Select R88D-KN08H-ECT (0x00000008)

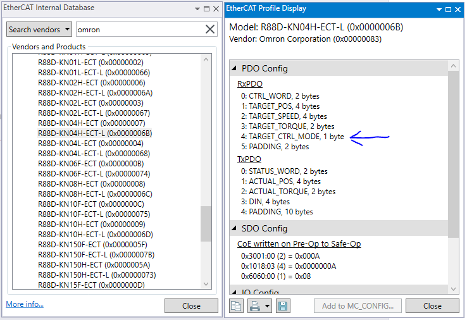(91, 184)
